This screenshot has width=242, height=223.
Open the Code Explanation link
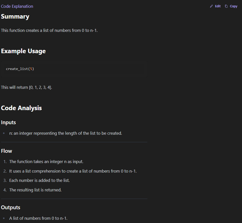(x=17, y=6)
